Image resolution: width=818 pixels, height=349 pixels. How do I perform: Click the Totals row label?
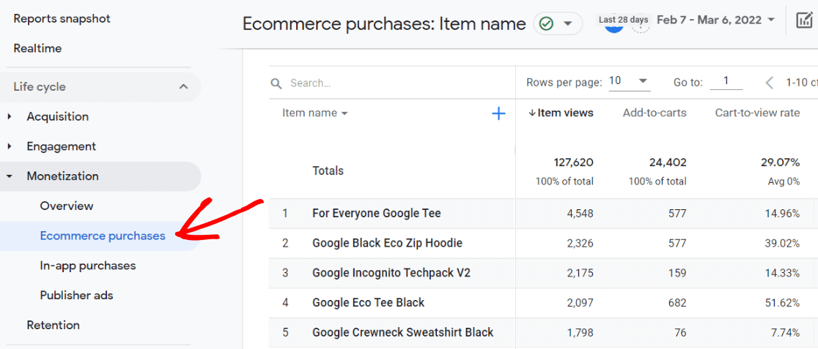tap(328, 171)
